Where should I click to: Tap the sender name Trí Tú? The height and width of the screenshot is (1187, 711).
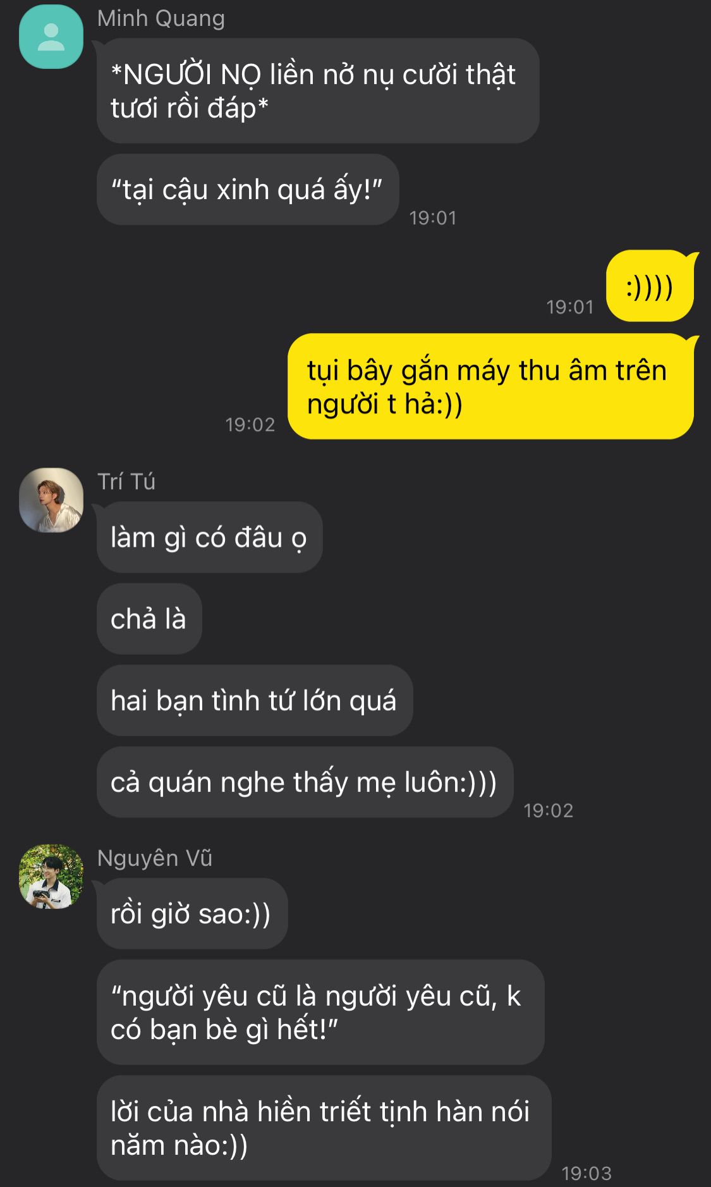pyautogui.click(x=126, y=482)
